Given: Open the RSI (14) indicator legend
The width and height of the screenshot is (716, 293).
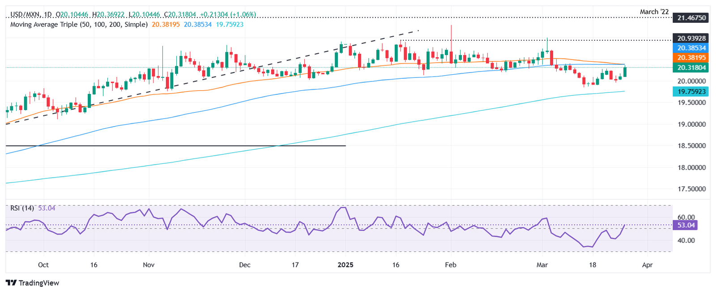Looking at the screenshot, I should [22, 208].
